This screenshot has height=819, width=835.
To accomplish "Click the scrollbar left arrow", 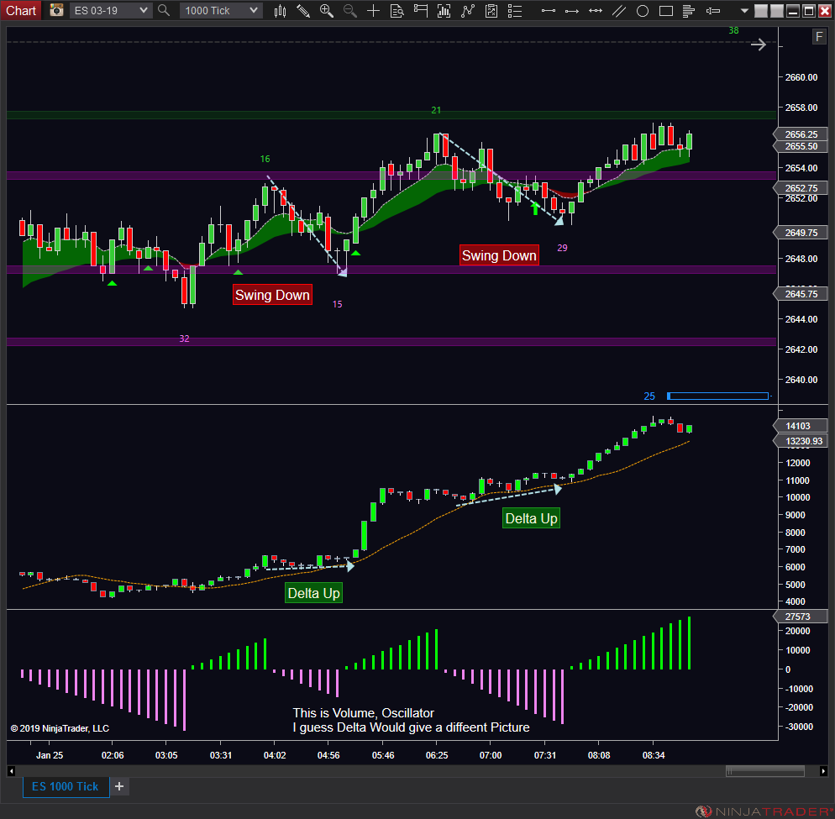I will (11, 771).
